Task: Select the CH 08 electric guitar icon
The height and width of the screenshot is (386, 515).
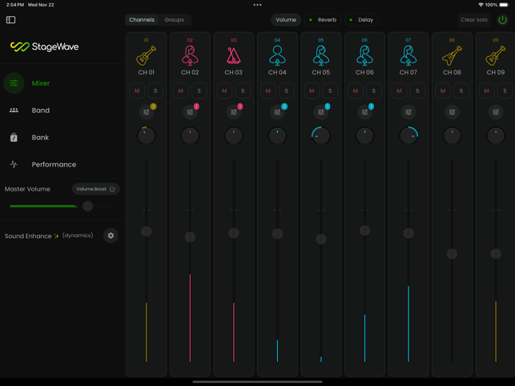Action: (x=452, y=56)
